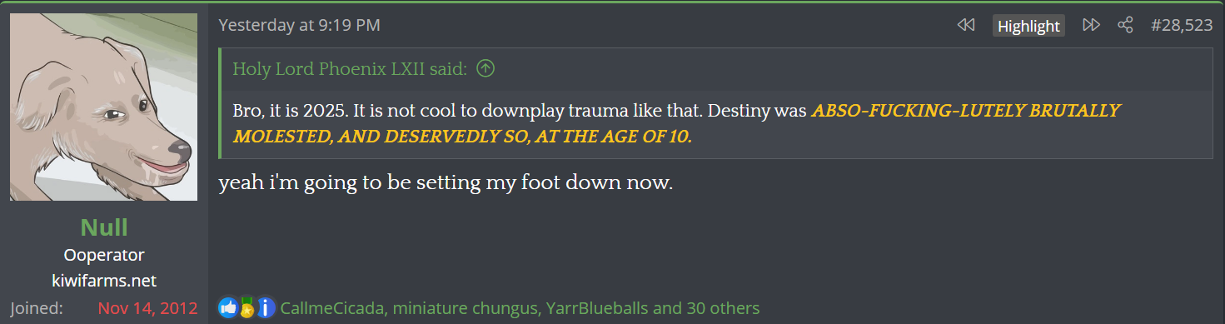Open the profile of user Null
This screenshot has width=1225, height=324.
(104, 227)
